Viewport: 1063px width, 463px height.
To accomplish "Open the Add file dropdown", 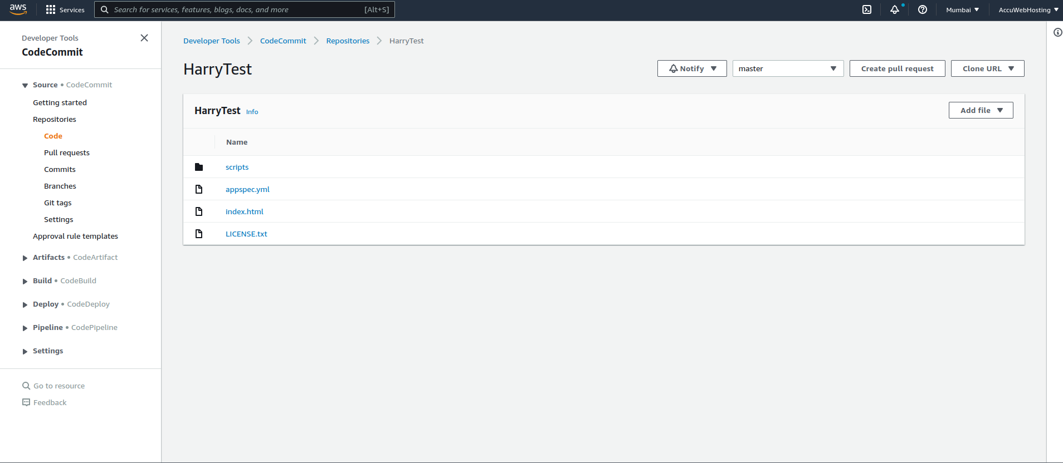I will click(x=981, y=110).
